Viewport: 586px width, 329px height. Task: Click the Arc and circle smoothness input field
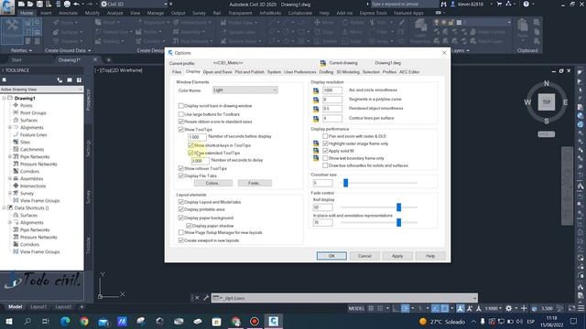pos(331,90)
